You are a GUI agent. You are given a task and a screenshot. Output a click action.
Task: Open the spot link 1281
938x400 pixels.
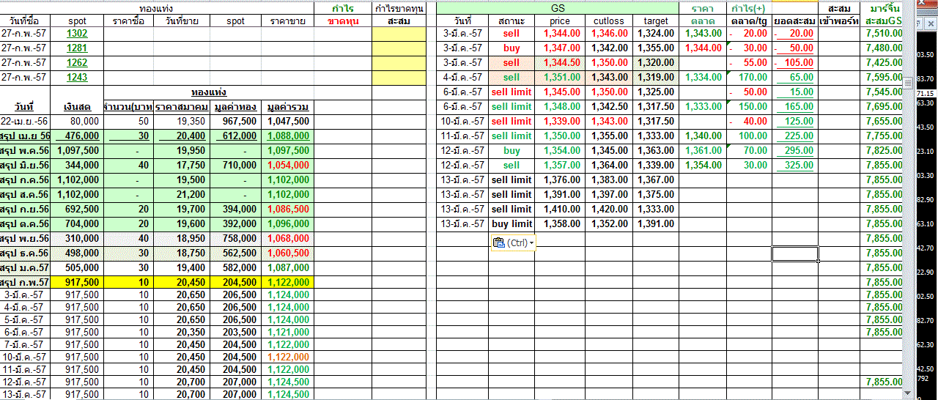[x=77, y=48]
